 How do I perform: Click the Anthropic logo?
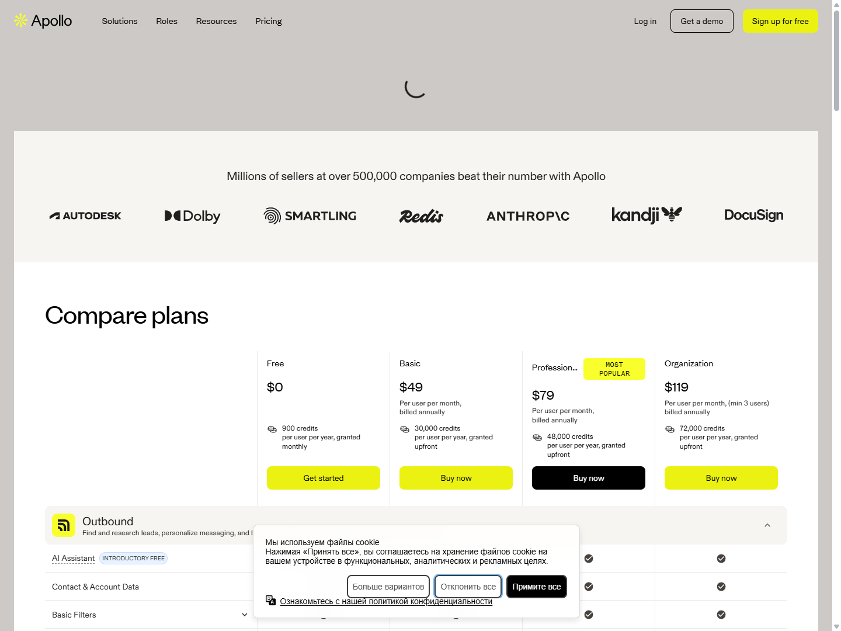click(527, 216)
